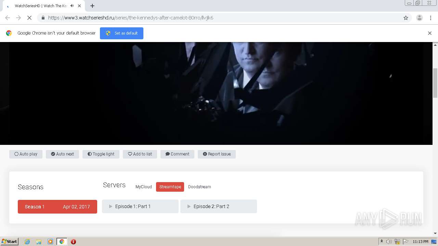Screen dimensions: 438x246
Task: Go back to the previous page
Action: click(8, 18)
